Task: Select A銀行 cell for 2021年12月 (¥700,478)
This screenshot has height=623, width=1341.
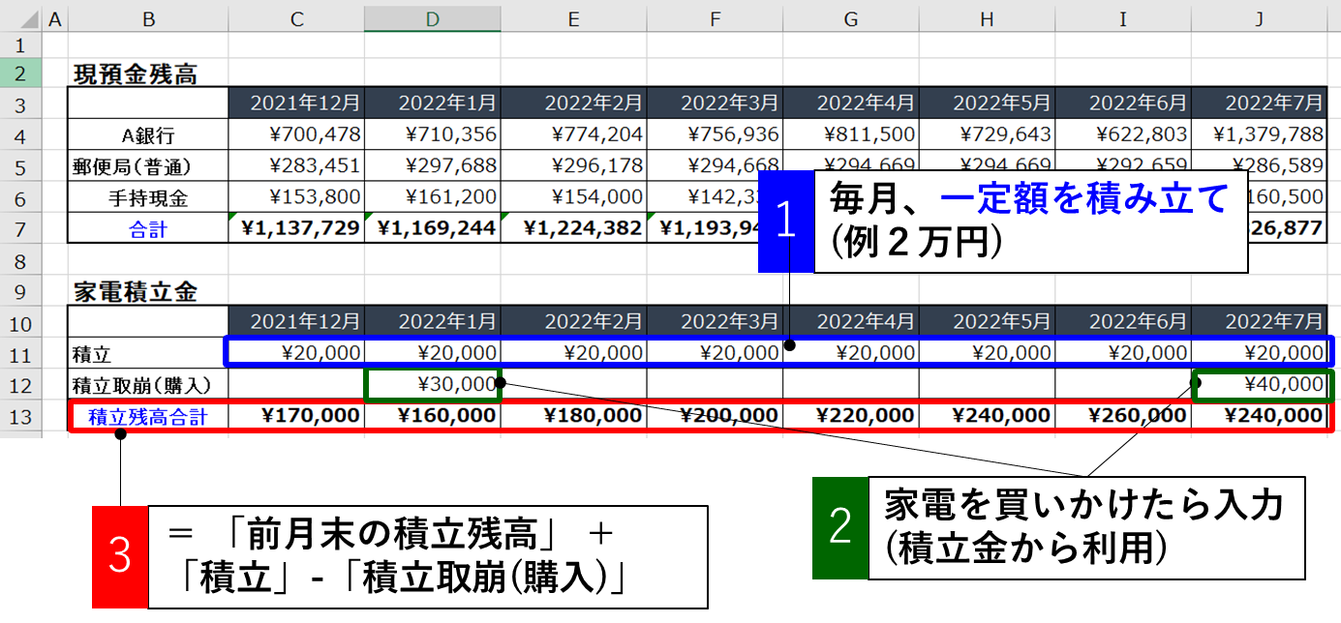Action: [295, 134]
